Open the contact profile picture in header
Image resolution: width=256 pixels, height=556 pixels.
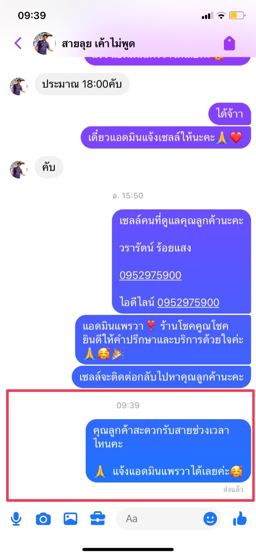pyautogui.click(x=45, y=43)
